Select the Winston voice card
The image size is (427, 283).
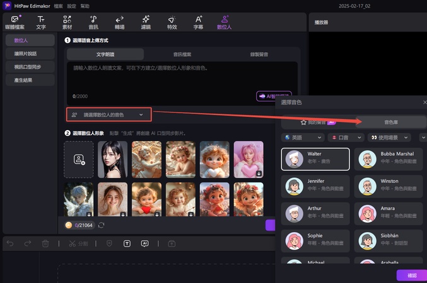point(389,186)
